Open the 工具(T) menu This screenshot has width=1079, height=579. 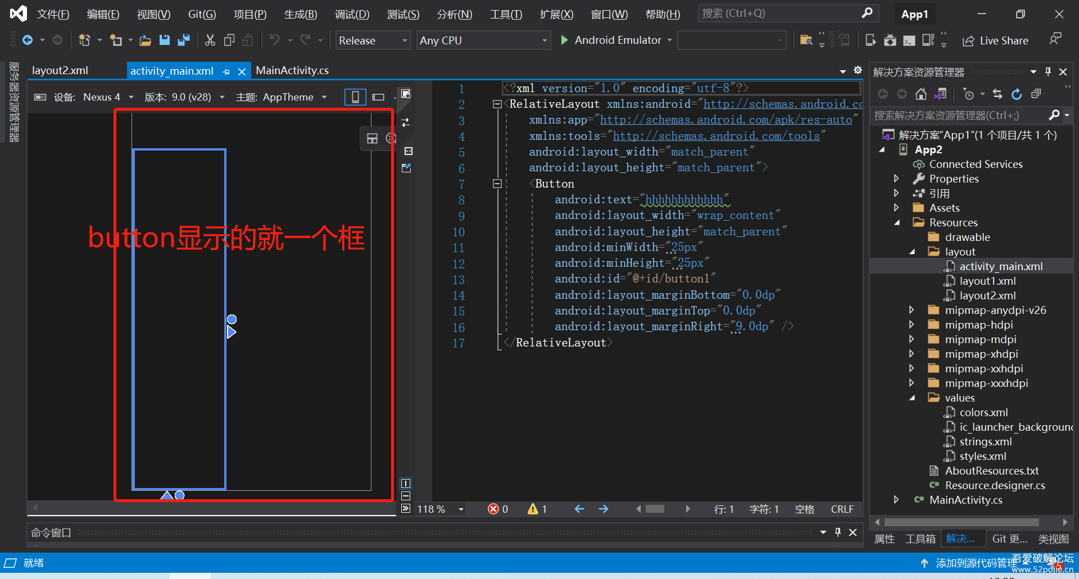(x=506, y=14)
